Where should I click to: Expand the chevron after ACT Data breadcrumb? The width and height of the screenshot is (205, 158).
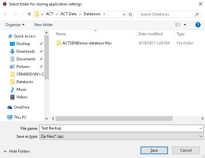80,14
